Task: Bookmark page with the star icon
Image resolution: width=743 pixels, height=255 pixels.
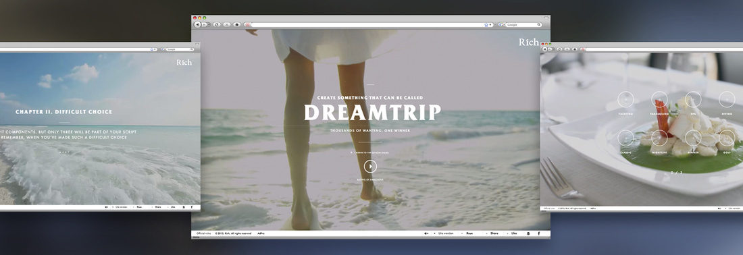Action: [486, 24]
